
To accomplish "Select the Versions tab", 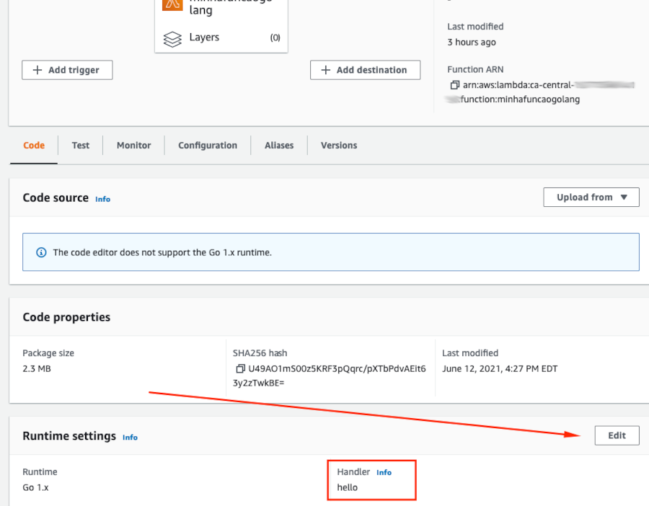I will click(338, 145).
